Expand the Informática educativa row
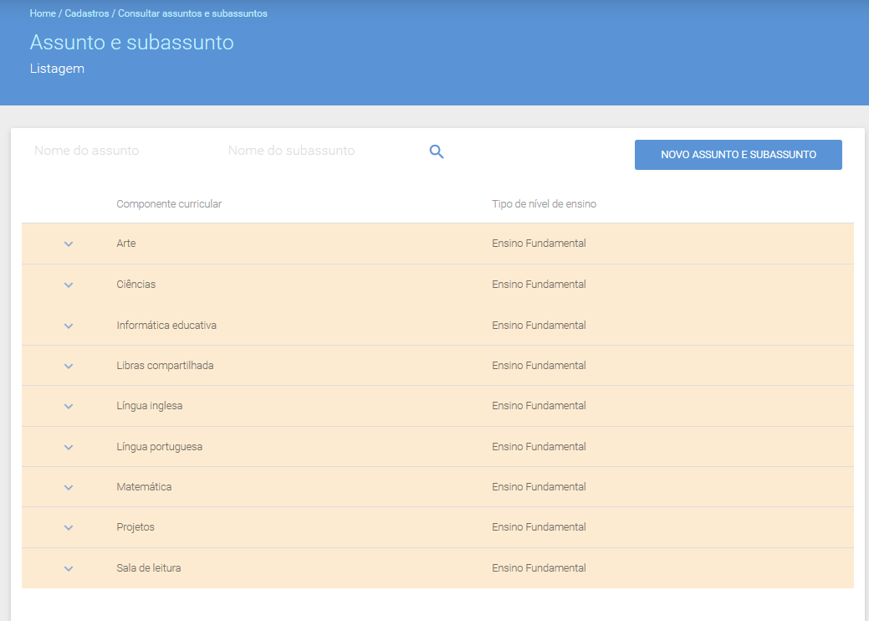This screenshot has height=621, width=869. pyautogui.click(x=69, y=326)
